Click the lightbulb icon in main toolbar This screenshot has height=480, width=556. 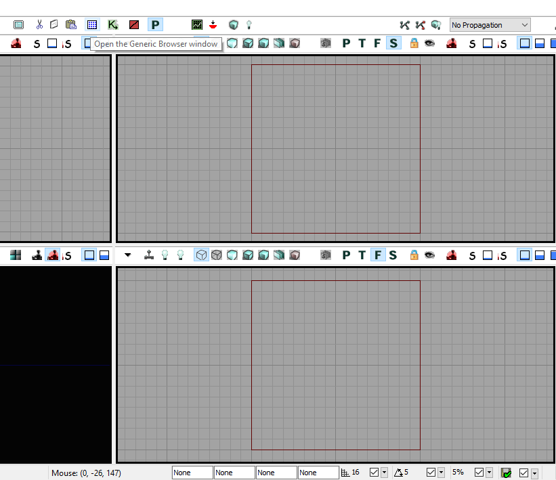[249, 25]
